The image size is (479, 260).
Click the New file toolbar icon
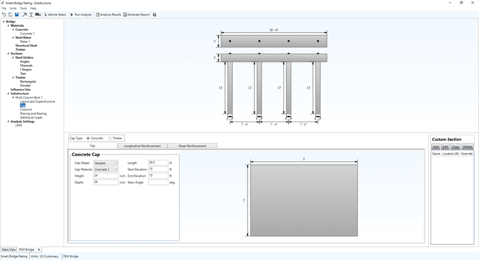[4, 14]
